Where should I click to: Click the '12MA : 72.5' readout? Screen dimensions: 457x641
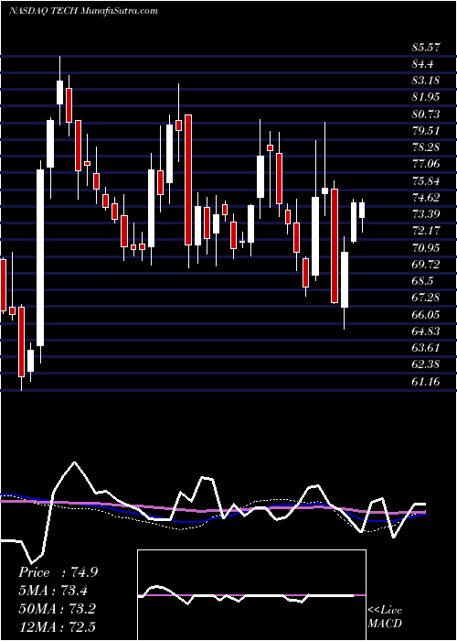tap(57, 626)
